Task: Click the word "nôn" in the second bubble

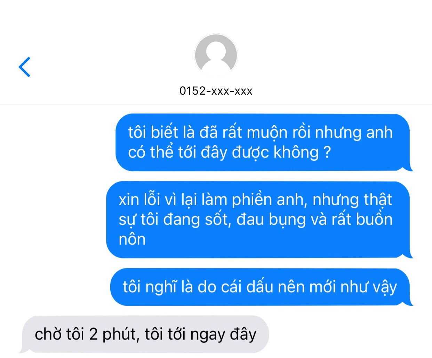Action: pyautogui.click(x=132, y=239)
